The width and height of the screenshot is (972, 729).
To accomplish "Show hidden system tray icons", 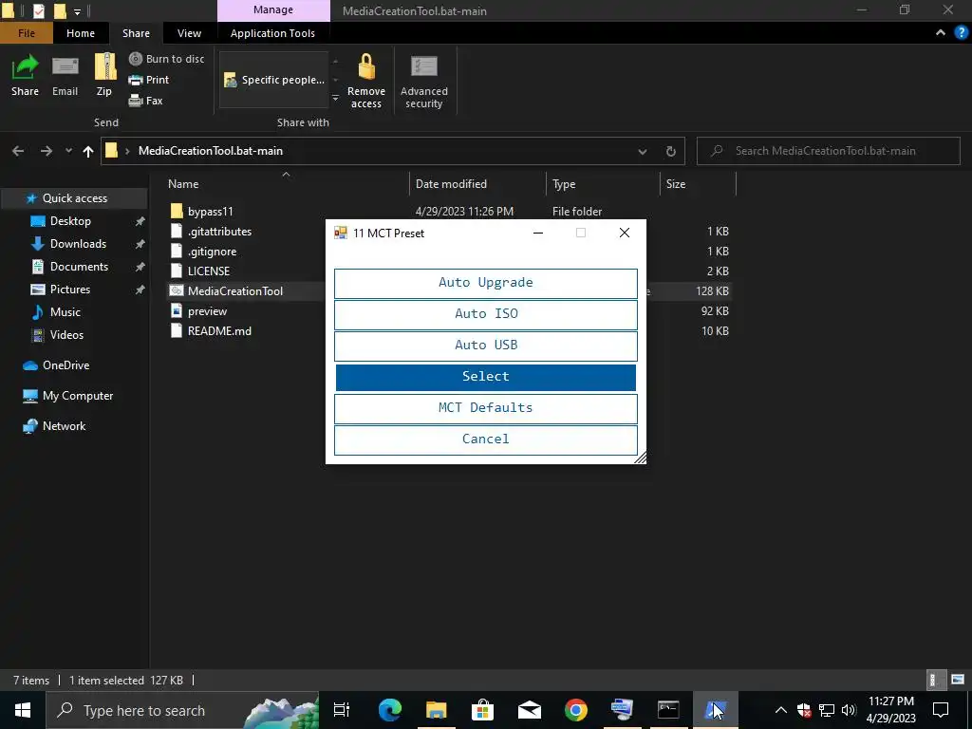I will pos(781,710).
